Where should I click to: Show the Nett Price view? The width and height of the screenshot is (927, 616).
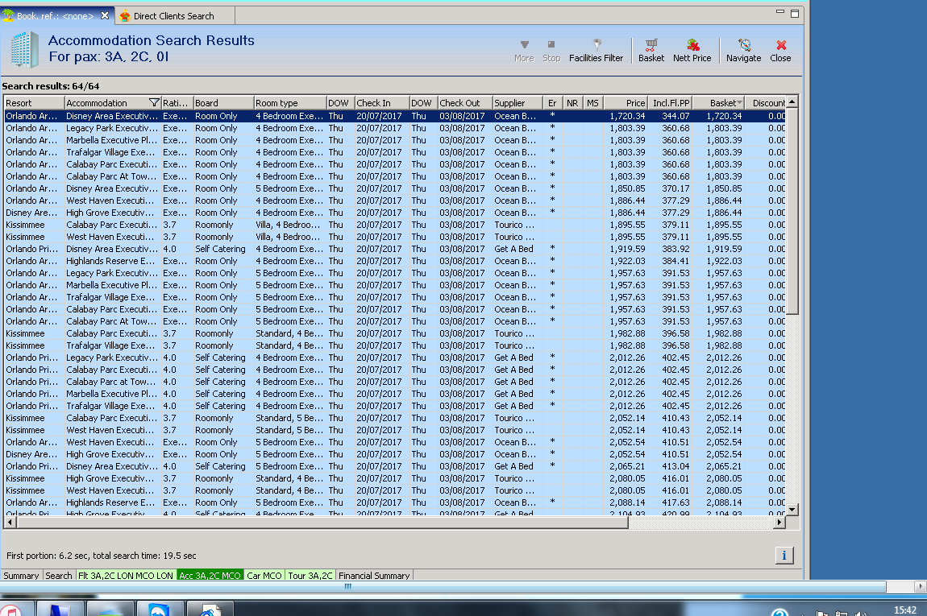692,50
